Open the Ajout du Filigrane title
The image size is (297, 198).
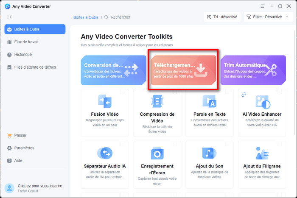[262, 166]
